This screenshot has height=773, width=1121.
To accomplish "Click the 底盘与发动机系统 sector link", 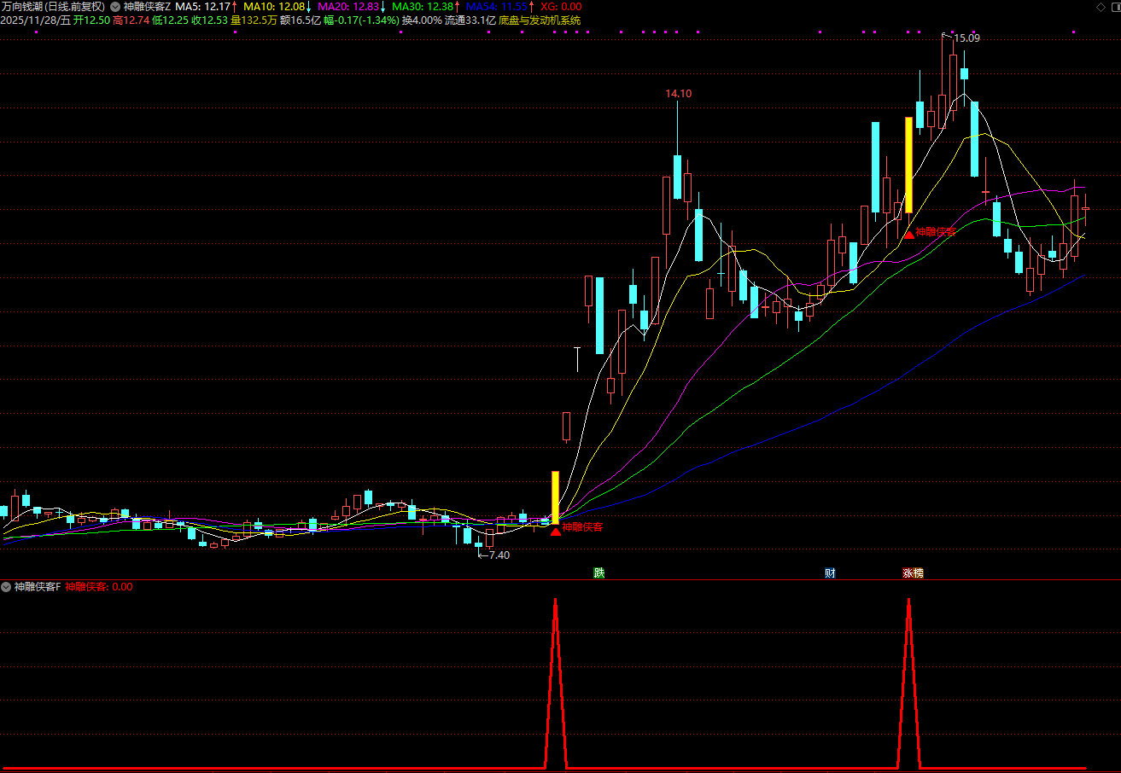I will [x=540, y=20].
